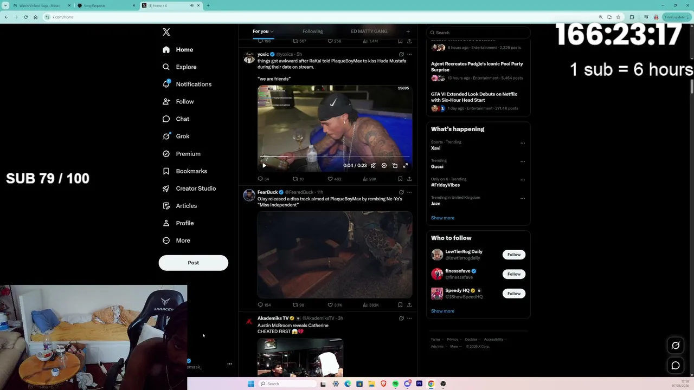The width and height of the screenshot is (694, 390).
Task: Switch to the ED MATTY GANG tab
Action: (x=369, y=31)
